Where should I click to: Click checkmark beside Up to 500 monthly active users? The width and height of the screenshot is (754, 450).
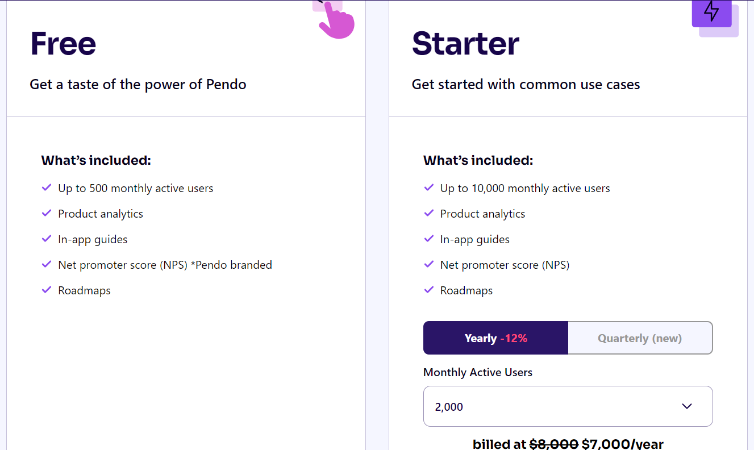(x=47, y=188)
